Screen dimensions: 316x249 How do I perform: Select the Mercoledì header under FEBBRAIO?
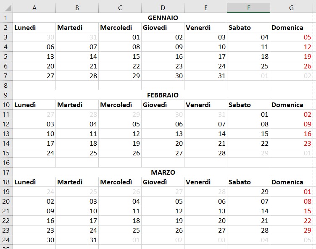[x=116, y=105]
